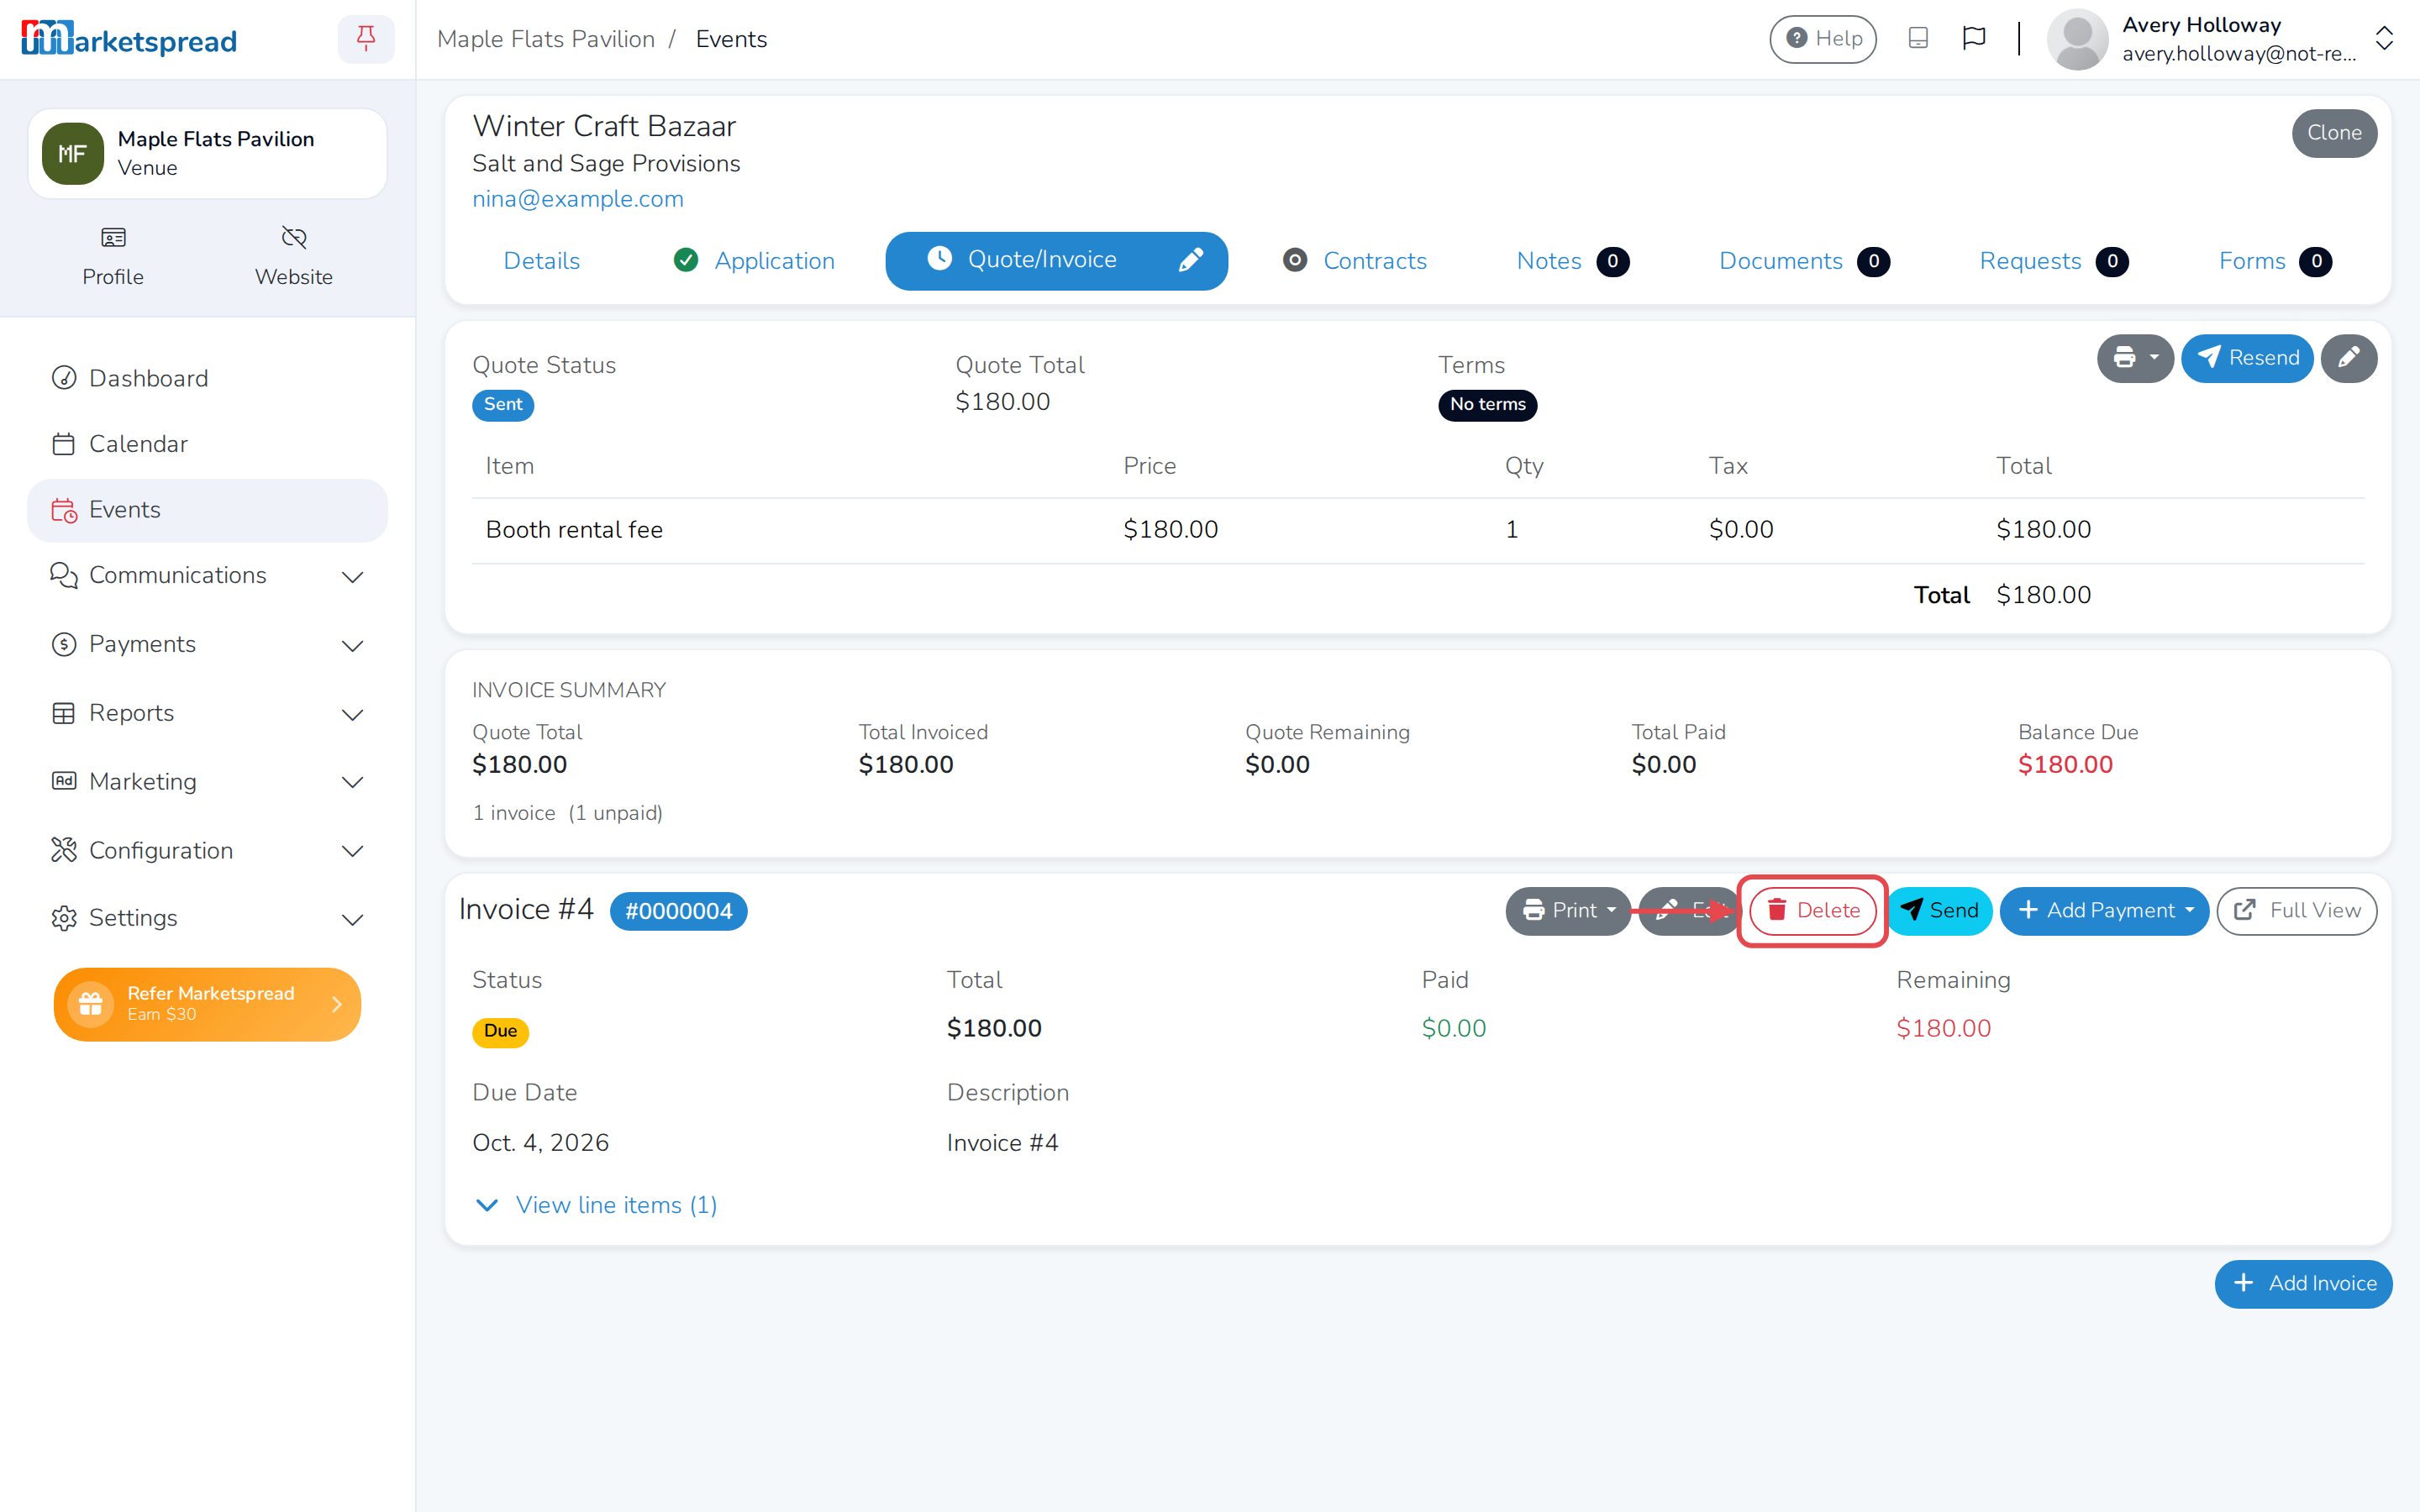The image size is (2420, 1512).
Task: Open the quote print dropdown button
Action: pyautogui.click(x=2134, y=358)
